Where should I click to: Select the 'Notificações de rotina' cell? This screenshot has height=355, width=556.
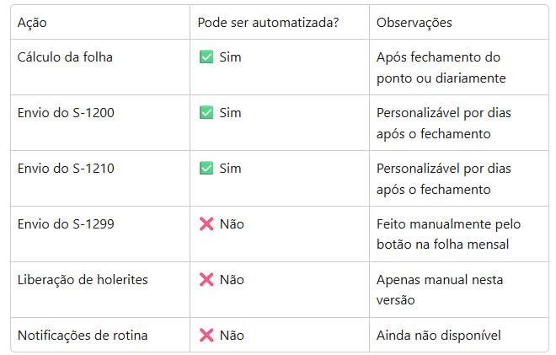coord(83,336)
